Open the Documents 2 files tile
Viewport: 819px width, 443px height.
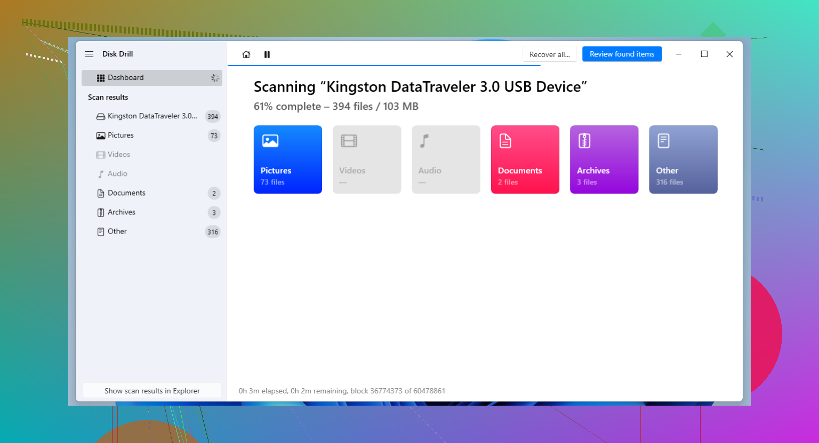click(x=525, y=159)
